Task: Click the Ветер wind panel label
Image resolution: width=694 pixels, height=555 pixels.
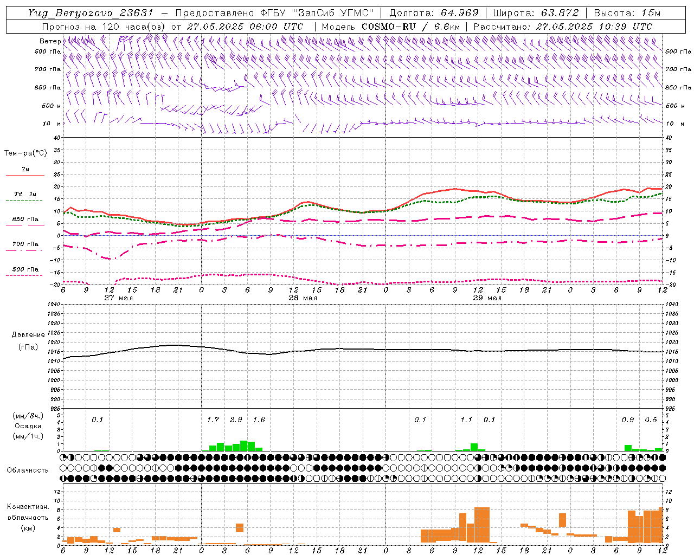Action: [50, 41]
